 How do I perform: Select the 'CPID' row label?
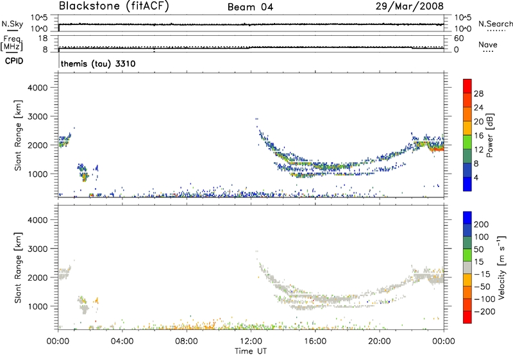pyautogui.click(x=14, y=61)
